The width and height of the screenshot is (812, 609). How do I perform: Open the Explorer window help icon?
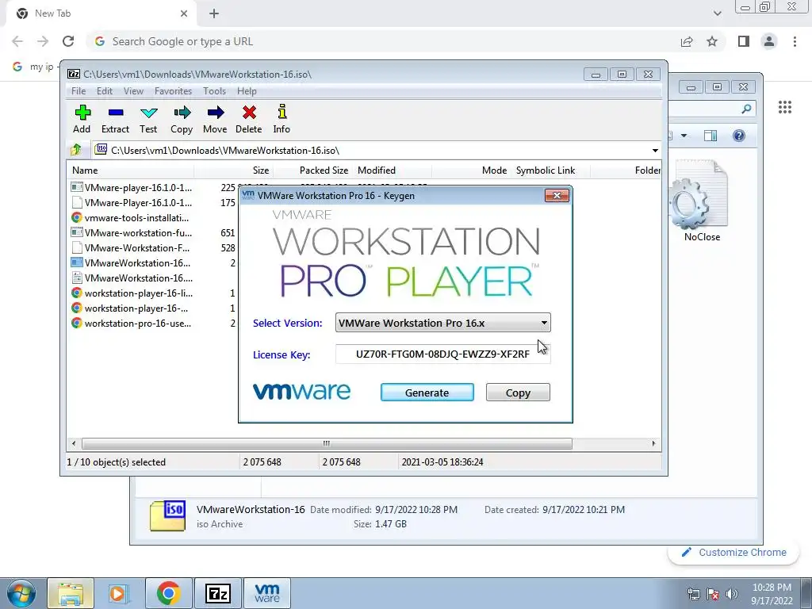pos(739,136)
